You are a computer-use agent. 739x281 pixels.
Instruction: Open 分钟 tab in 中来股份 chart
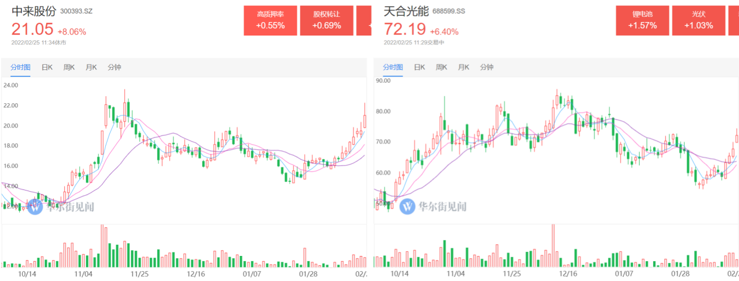(115, 68)
